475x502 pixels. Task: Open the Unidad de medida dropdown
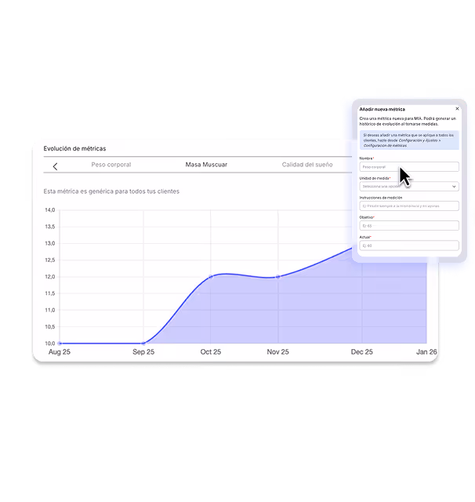[409, 187]
